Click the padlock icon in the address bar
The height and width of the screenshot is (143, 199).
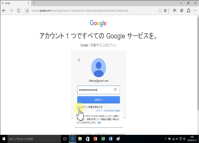27,10
